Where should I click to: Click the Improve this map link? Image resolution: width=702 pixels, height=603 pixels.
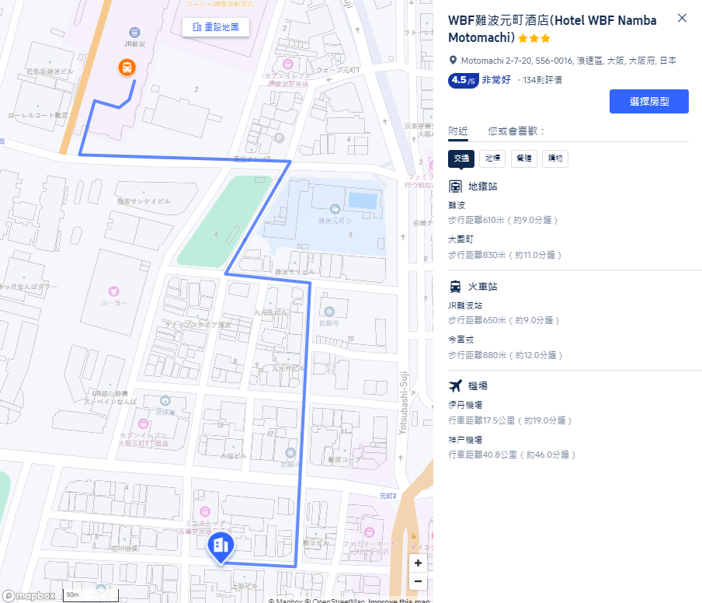[399, 600]
